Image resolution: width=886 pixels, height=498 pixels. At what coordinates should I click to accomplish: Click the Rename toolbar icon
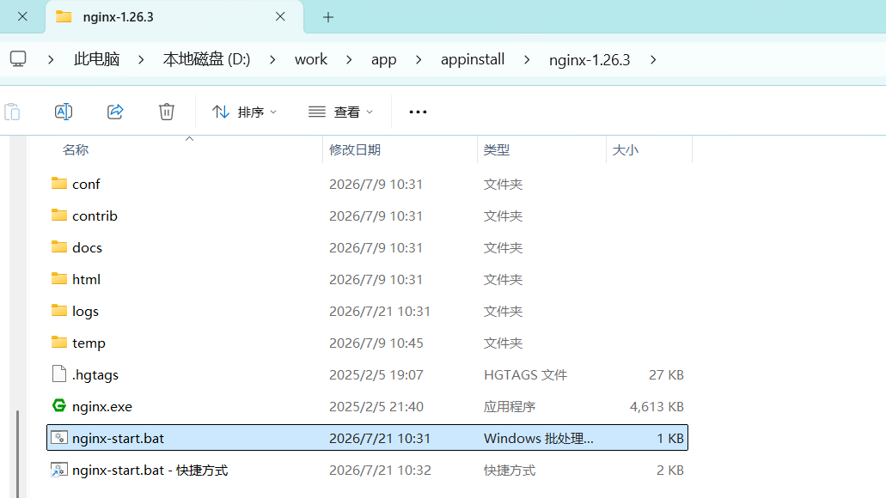point(64,112)
